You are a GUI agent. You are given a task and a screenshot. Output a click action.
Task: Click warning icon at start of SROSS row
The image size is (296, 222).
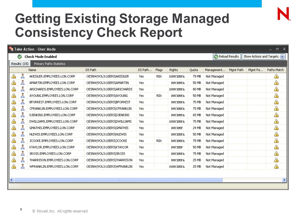[x=14, y=154]
